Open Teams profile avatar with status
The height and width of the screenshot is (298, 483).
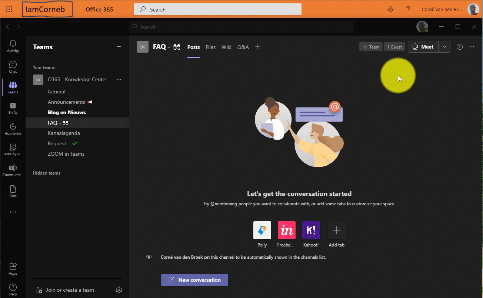click(x=422, y=27)
